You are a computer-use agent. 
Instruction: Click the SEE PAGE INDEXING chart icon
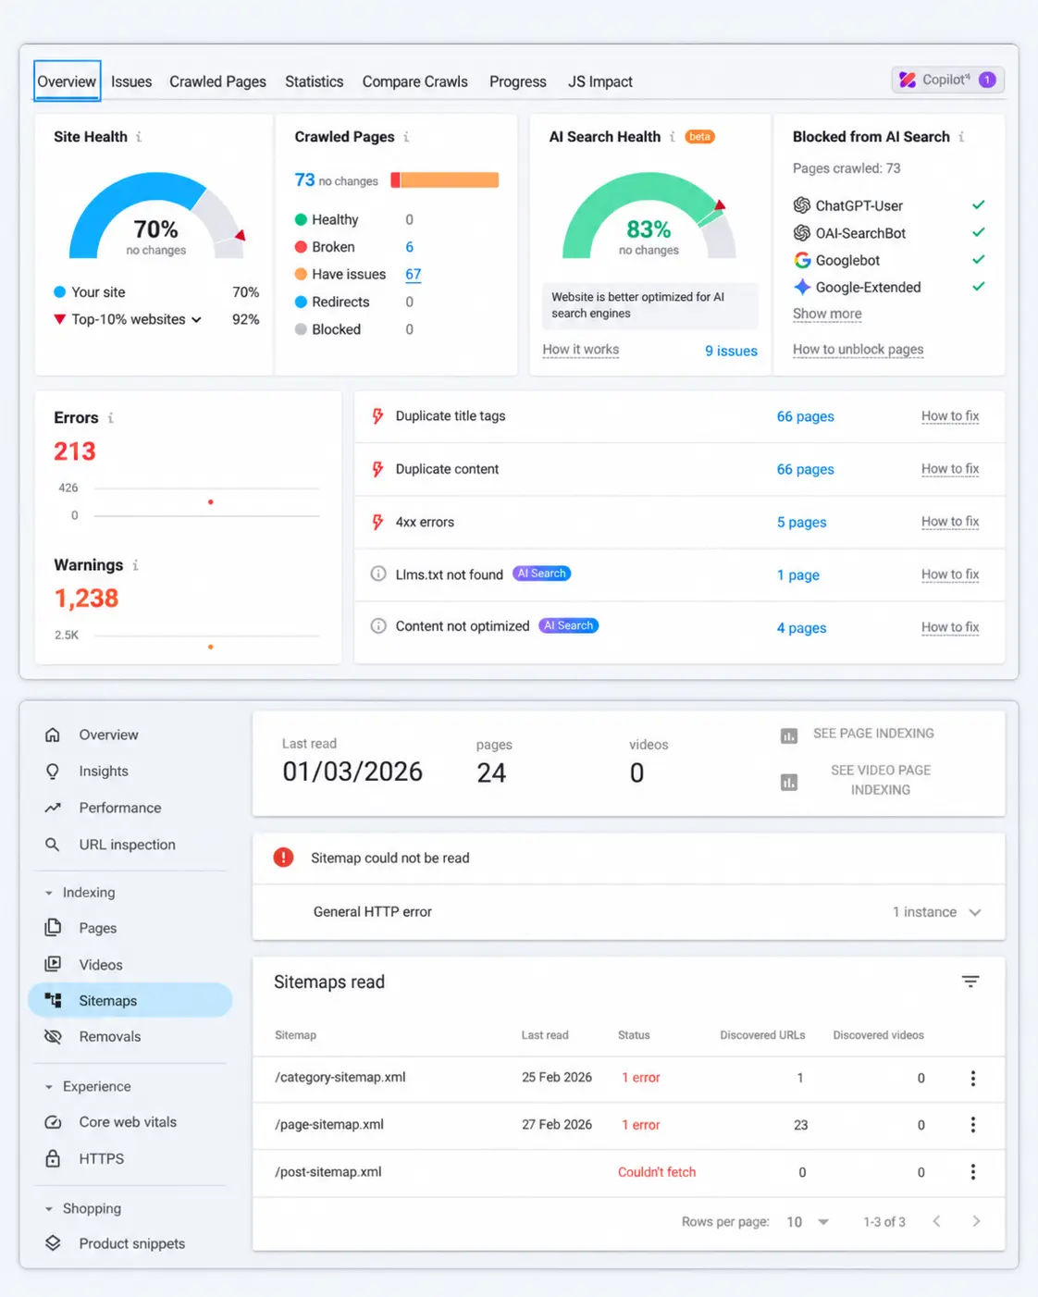[789, 736]
